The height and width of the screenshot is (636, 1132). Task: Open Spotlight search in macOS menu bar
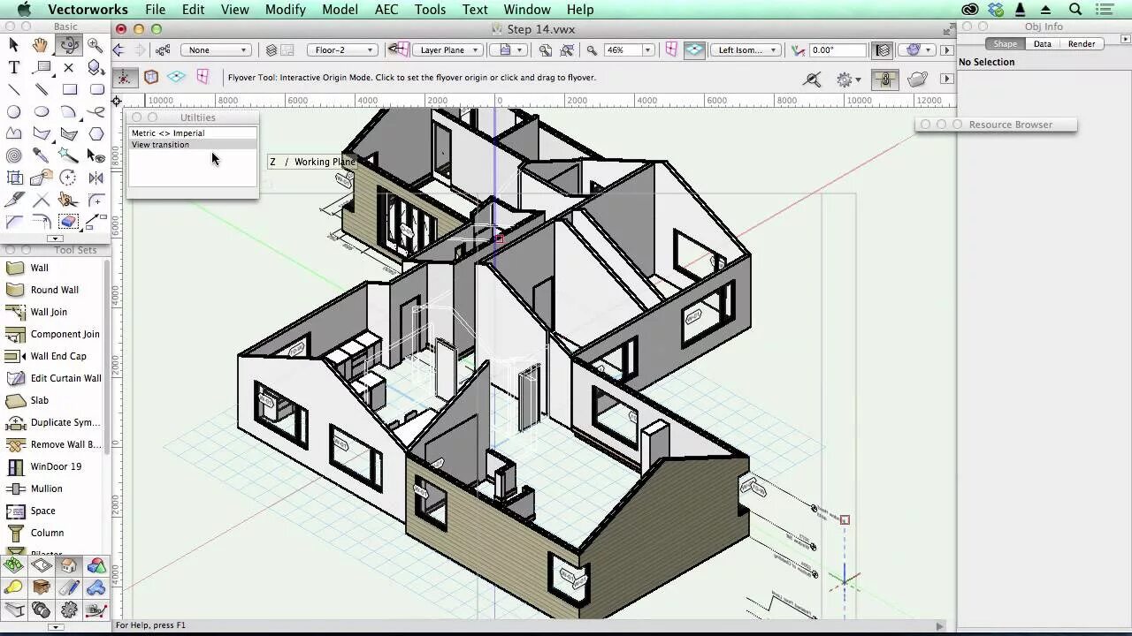[1076, 10]
